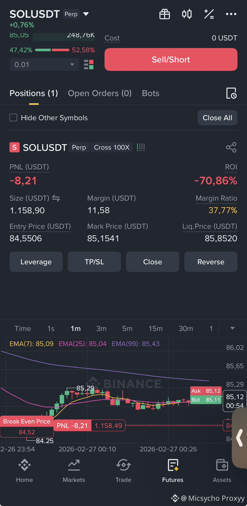This screenshot has height=506, width=247.
Task: Open the plus-minus calculator icon
Action: pos(209,14)
